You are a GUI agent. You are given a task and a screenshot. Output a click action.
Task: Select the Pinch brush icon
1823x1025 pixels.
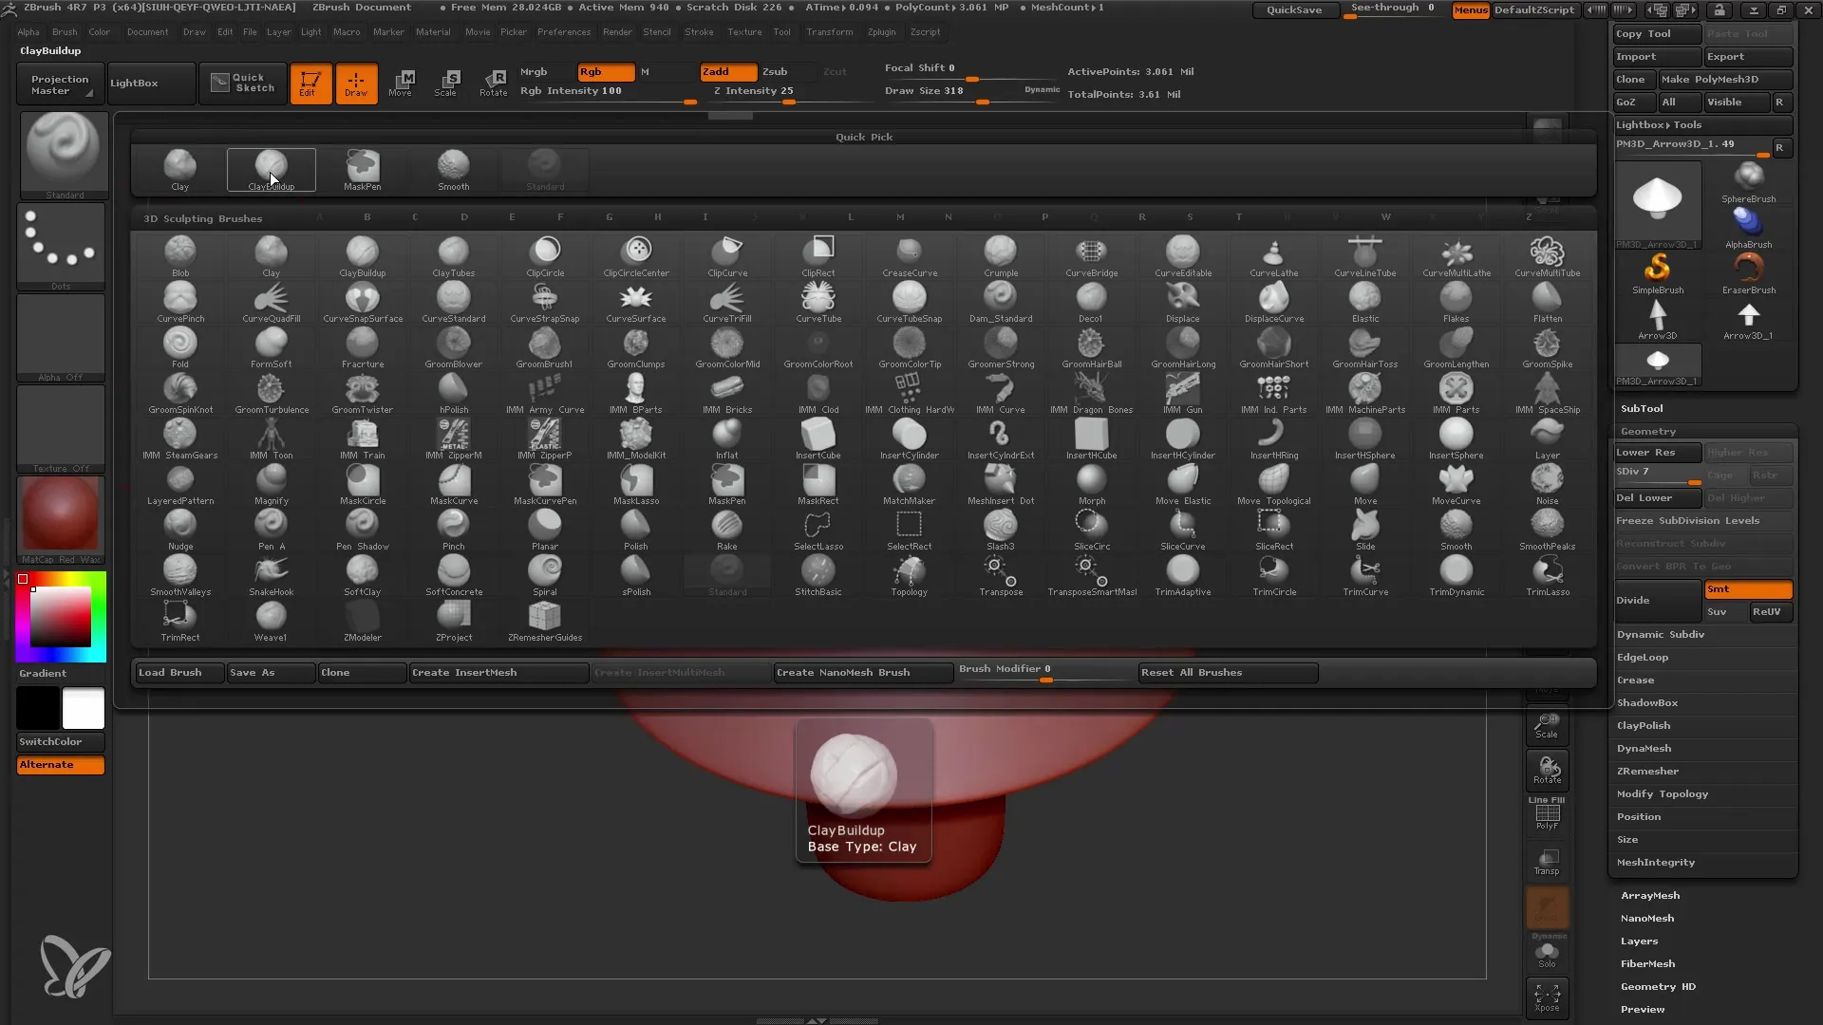click(453, 526)
